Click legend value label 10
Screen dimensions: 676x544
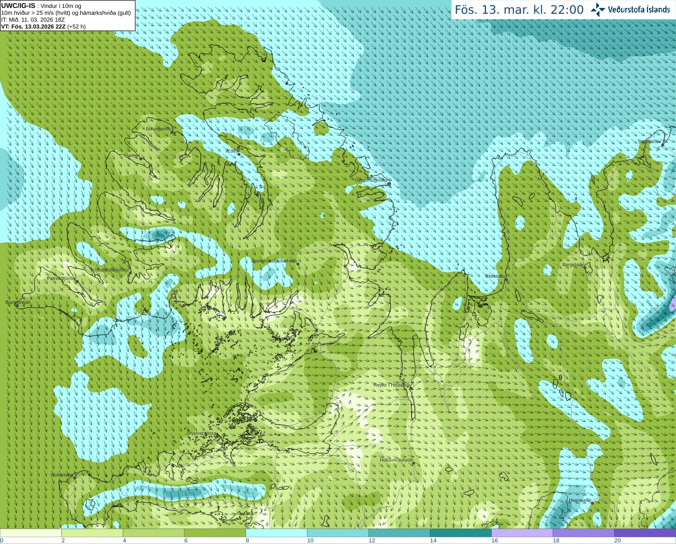point(310,541)
